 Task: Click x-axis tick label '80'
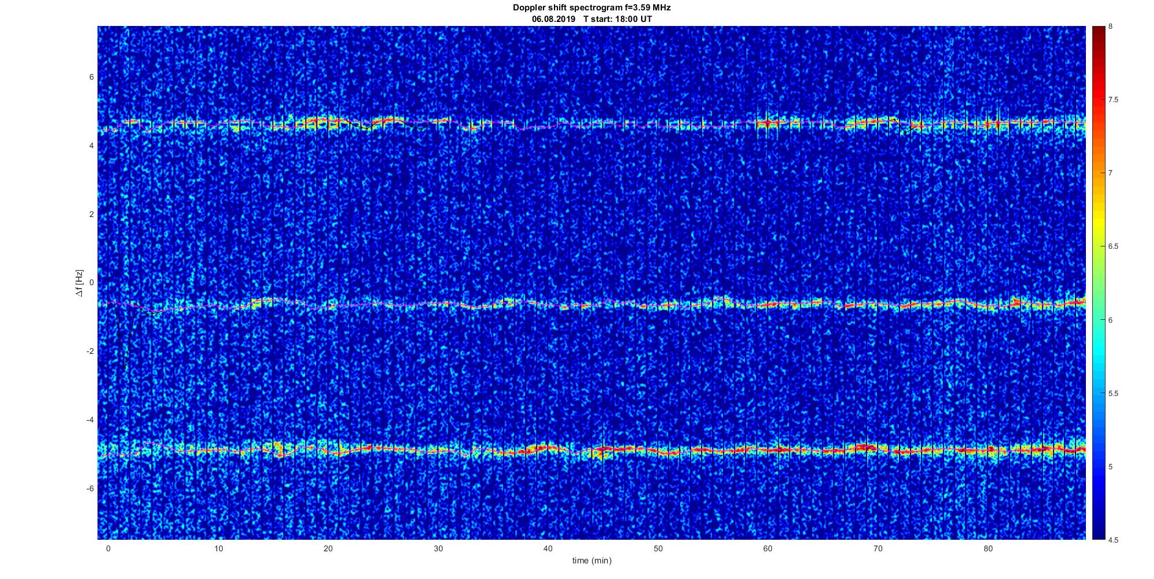click(x=988, y=548)
